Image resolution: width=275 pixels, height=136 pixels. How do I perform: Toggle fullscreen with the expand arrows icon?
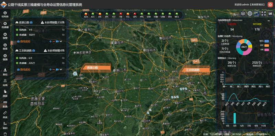(263, 14)
